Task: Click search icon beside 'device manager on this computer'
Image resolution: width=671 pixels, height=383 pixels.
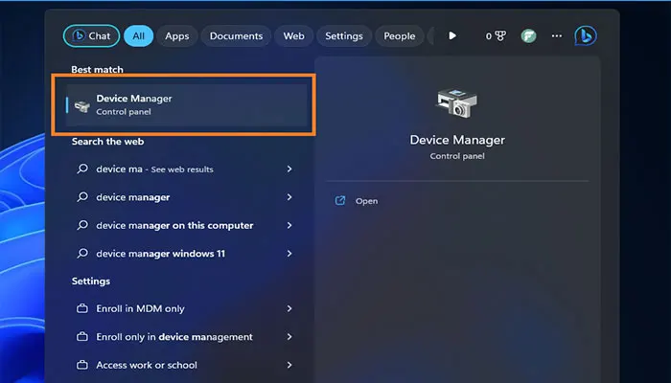Action: coord(82,225)
